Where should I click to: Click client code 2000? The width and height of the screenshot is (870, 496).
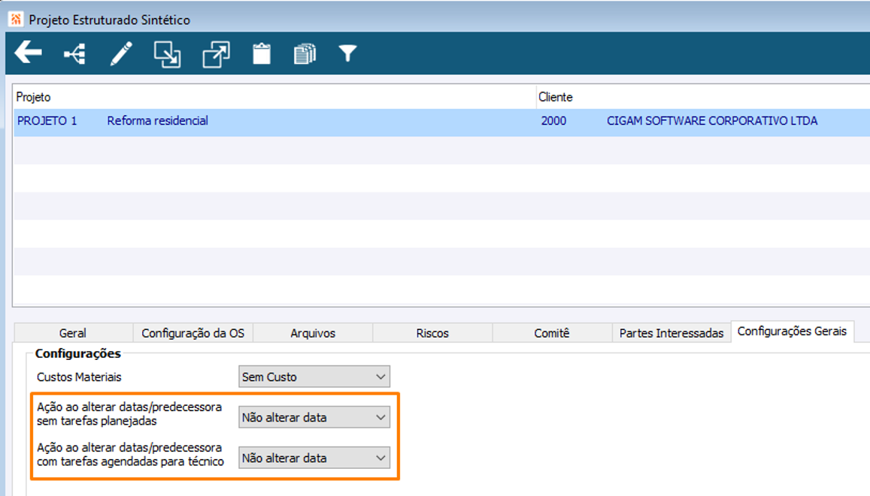pyautogui.click(x=553, y=120)
